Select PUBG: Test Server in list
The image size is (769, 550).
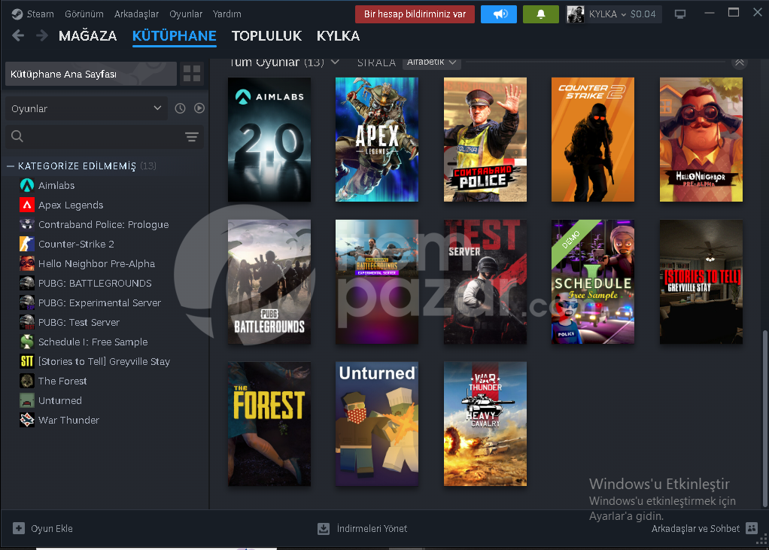point(79,323)
